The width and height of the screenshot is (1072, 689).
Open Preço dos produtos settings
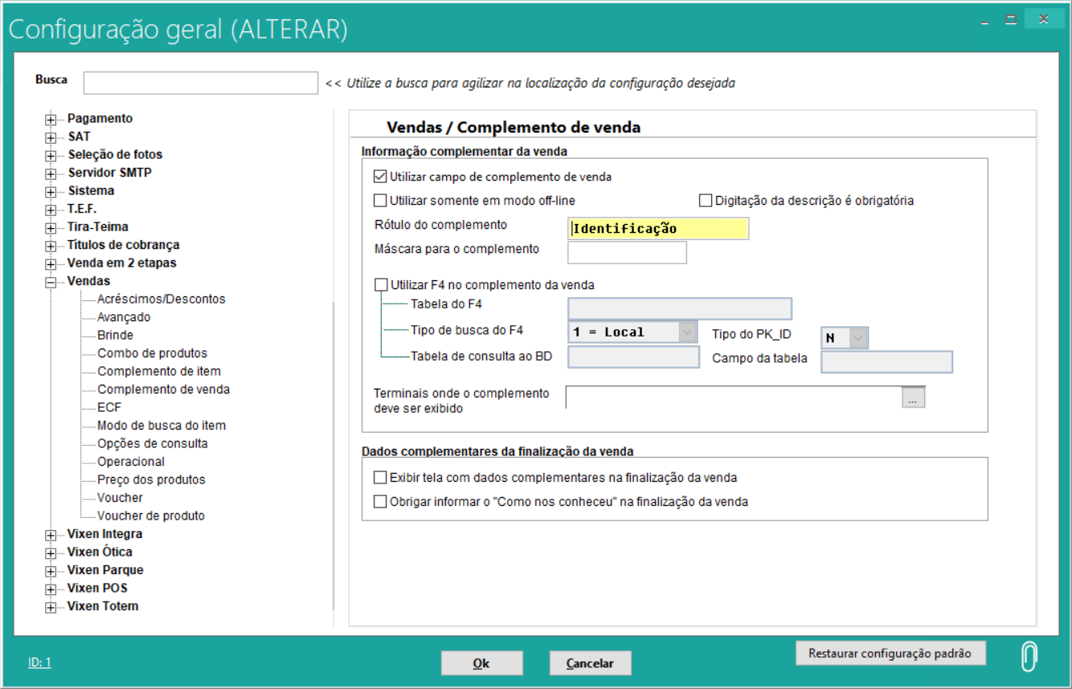click(x=151, y=480)
